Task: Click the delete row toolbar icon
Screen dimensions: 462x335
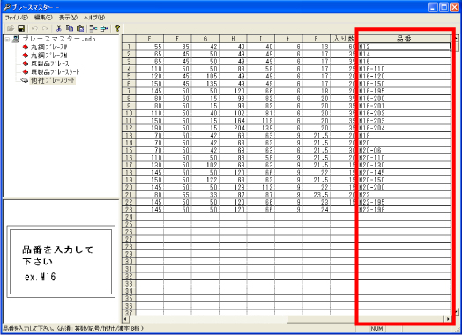Action: pos(104,28)
